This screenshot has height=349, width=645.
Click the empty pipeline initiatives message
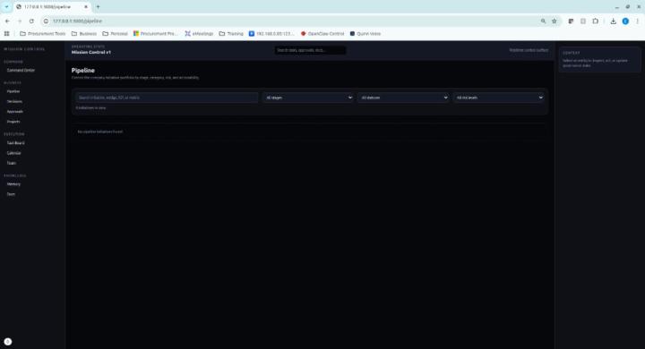[x=100, y=132]
